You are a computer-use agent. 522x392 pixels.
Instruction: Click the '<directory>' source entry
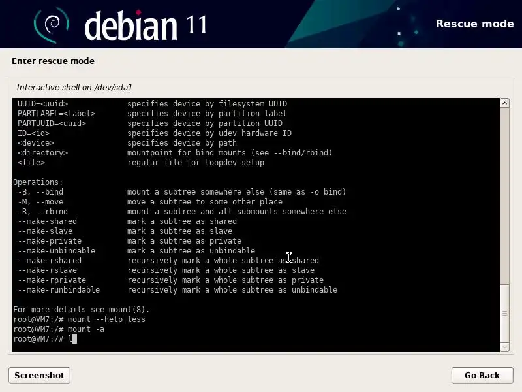pyautogui.click(x=42, y=153)
